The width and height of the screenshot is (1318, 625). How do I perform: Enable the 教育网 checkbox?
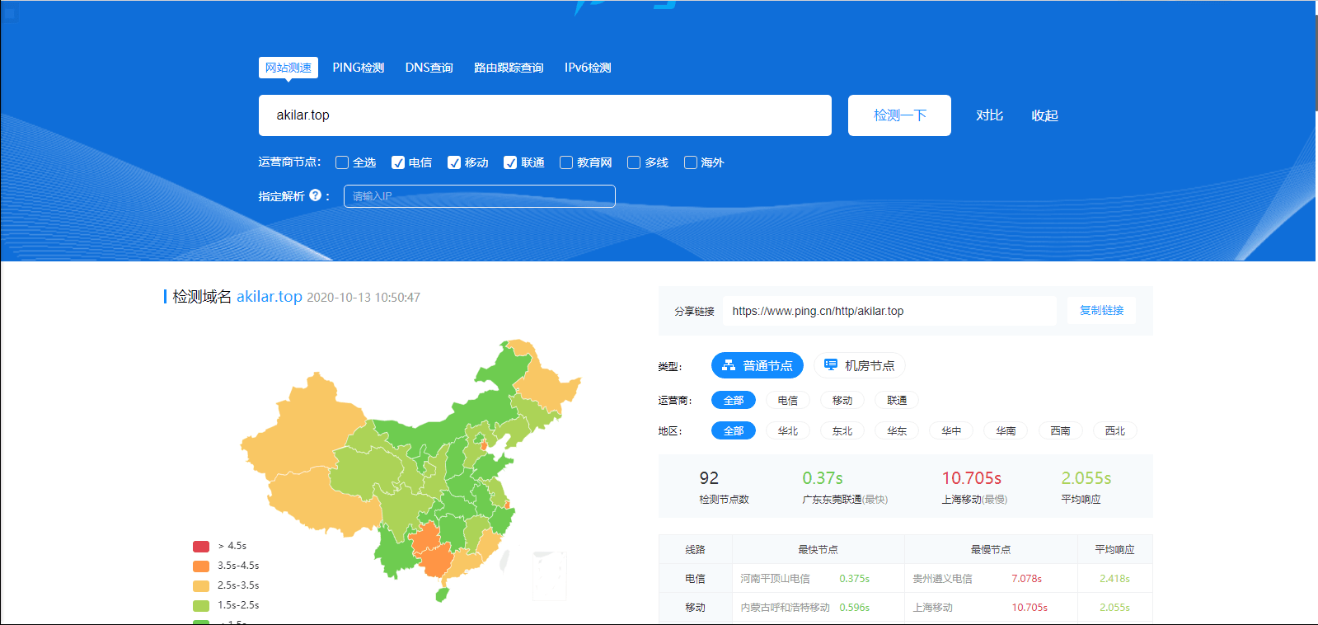(x=566, y=162)
